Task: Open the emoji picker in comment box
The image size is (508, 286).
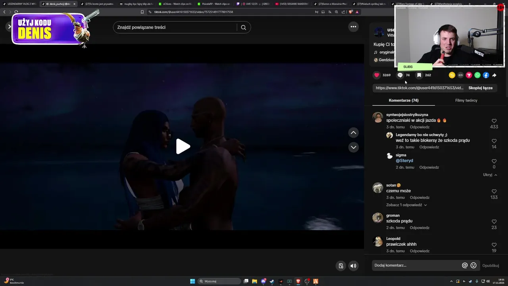Action: (x=473, y=265)
